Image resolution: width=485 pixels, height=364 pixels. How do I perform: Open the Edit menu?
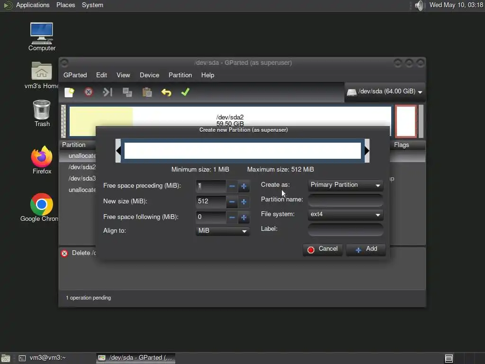101,75
